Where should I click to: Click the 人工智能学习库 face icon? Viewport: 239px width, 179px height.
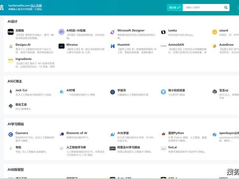coord(62,148)
